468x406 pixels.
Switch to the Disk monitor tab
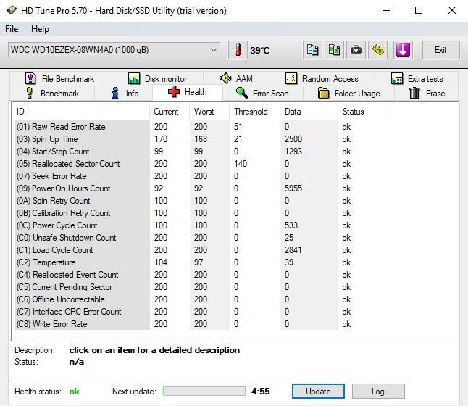click(x=158, y=79)
